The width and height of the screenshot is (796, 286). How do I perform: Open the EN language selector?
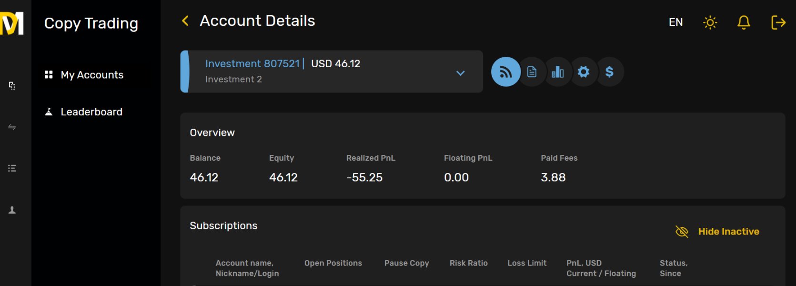click(675, 22)
